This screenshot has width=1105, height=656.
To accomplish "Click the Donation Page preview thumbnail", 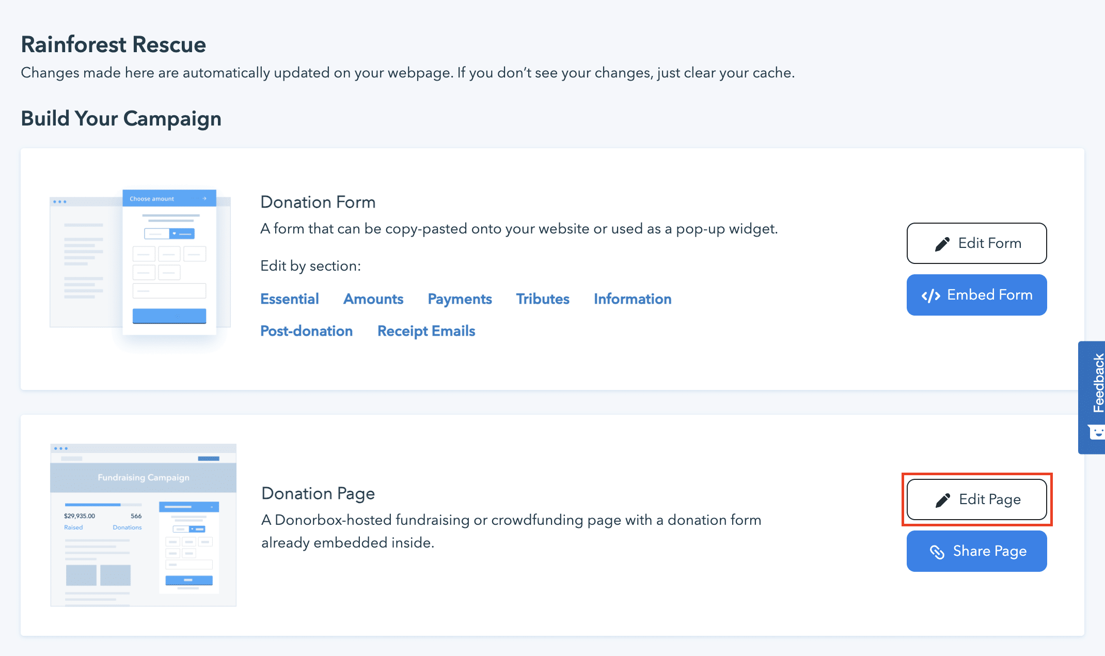I will coord(143,525).
